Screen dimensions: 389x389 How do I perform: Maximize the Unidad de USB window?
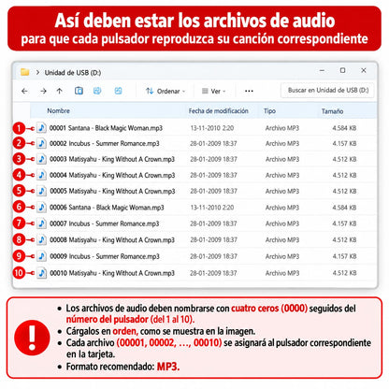point(342,70)
